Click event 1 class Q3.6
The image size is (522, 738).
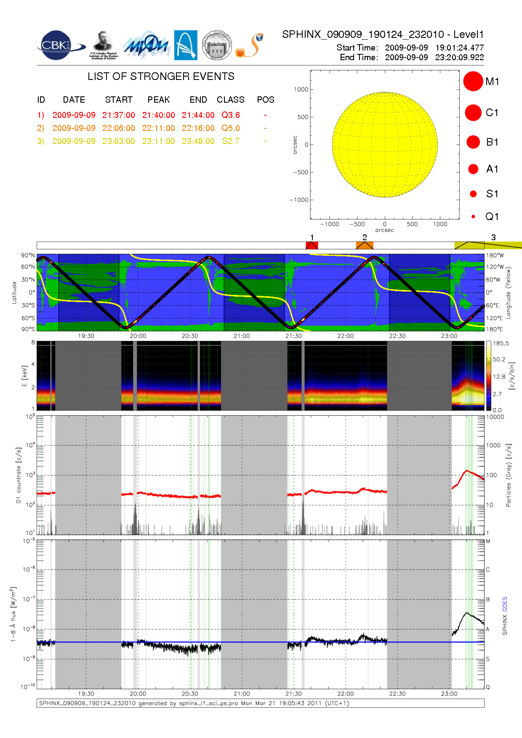(x=231, y=115)
